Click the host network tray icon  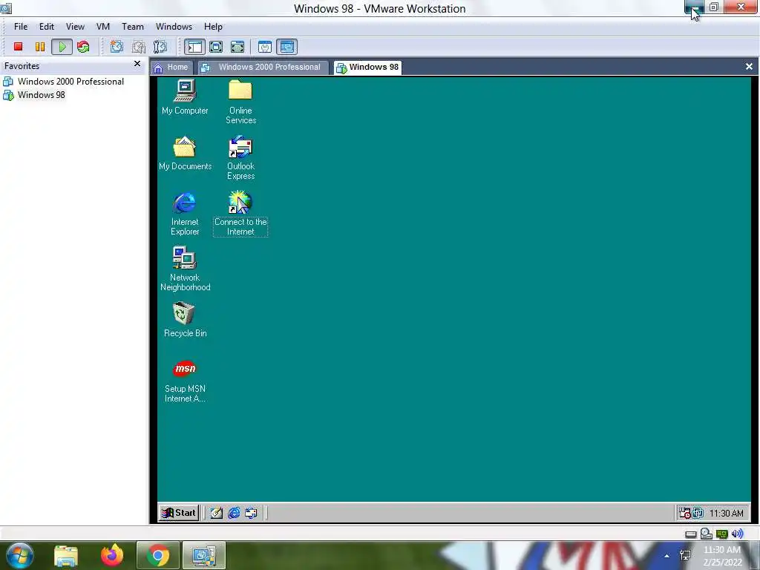point(685,556)
